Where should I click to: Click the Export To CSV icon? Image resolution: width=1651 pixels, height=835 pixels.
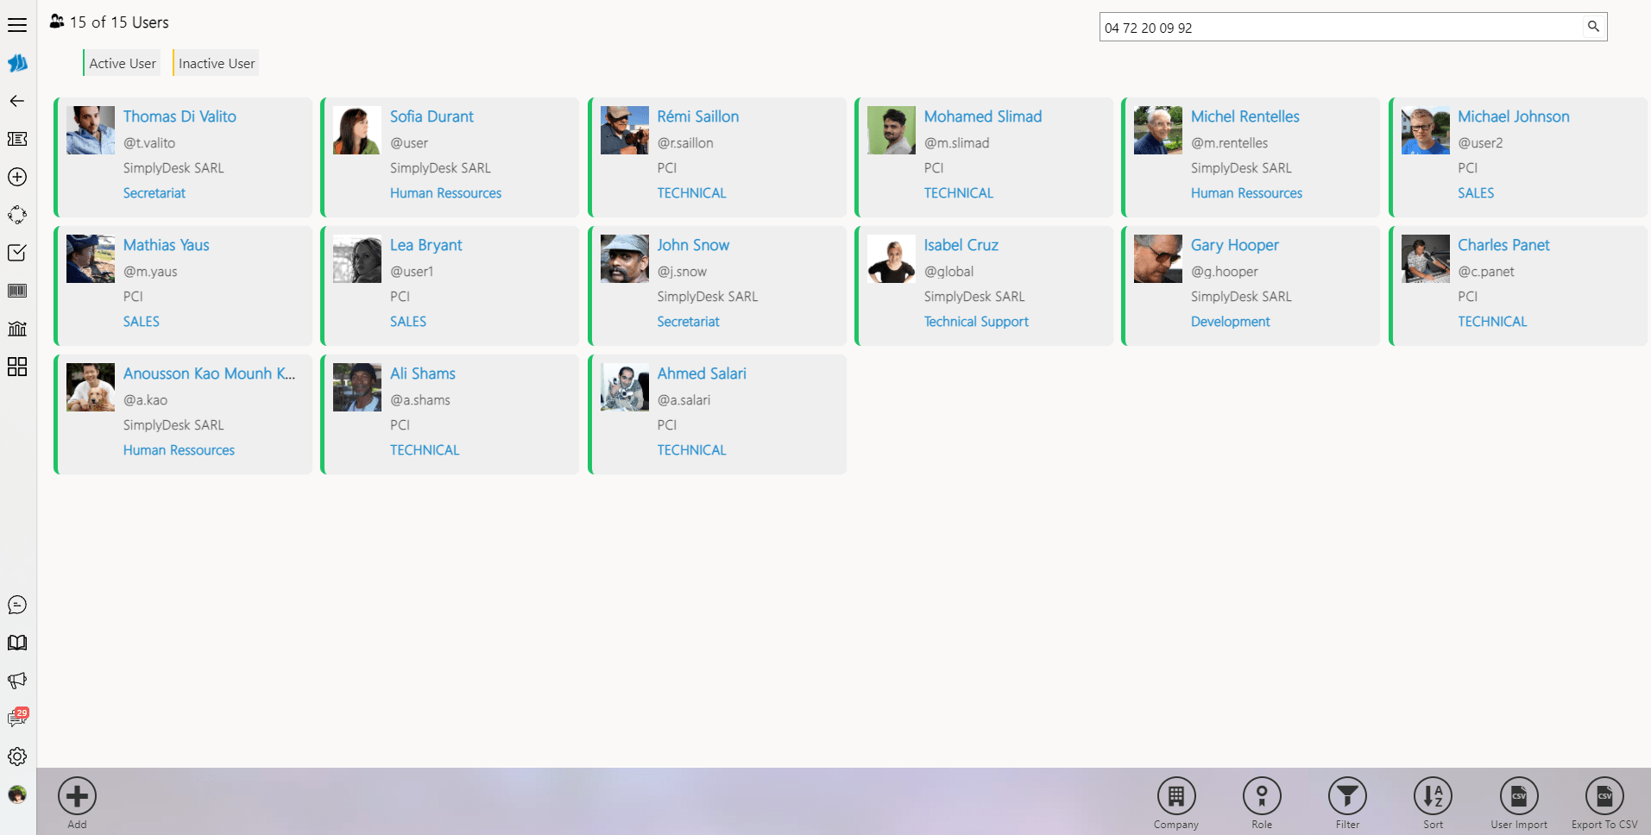click(1604, 796)
